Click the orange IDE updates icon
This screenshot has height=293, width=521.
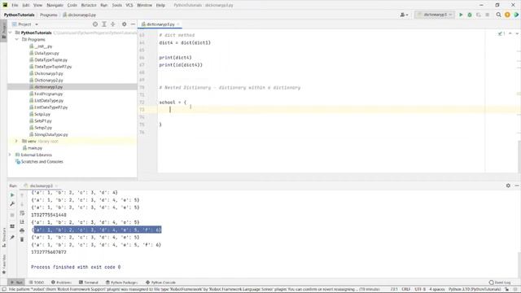tap(507, 15)
